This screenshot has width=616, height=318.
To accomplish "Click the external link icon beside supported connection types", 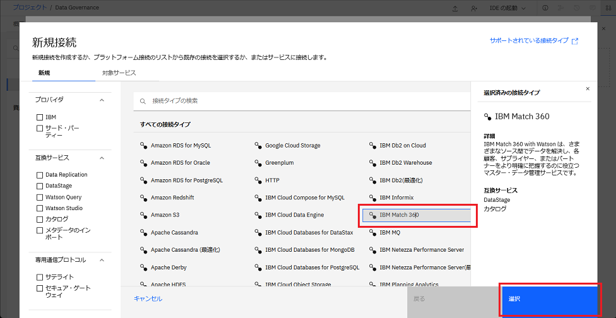I will pyautogui.click(x=575, y=41).
